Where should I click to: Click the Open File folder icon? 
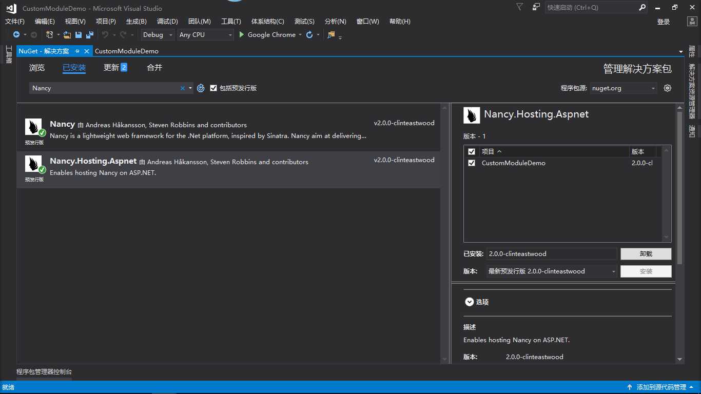coord(67,35)
